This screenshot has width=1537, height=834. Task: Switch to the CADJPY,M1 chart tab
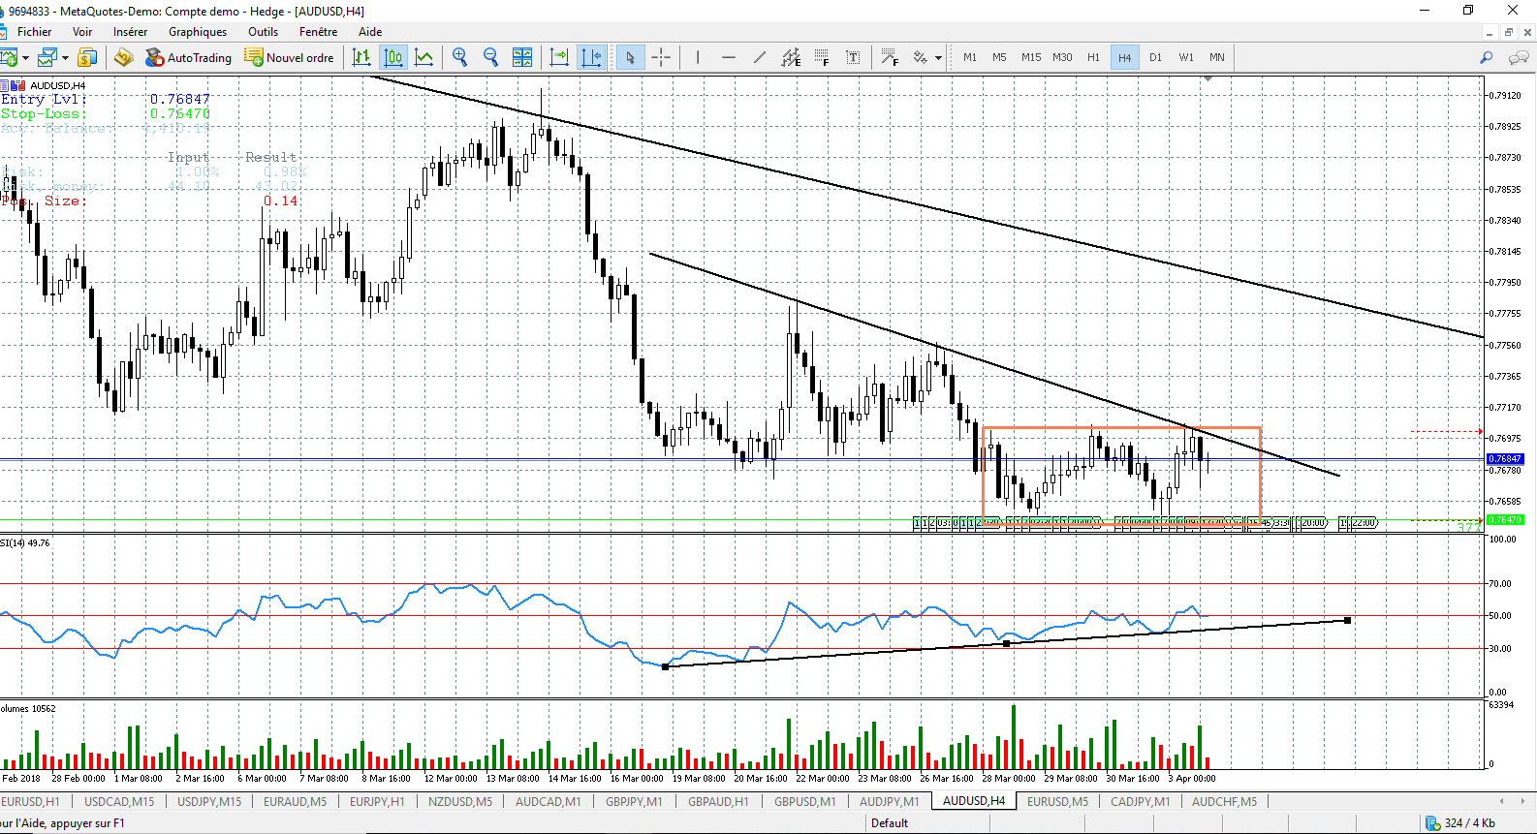pyautogui.click(x=1140, y=802)
